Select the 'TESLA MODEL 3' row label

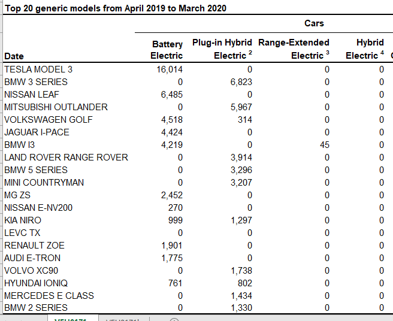tap(38, 69)
